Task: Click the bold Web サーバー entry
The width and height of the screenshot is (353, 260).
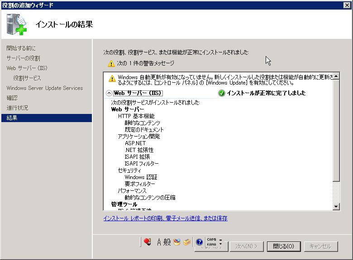Action: (128, 109)
